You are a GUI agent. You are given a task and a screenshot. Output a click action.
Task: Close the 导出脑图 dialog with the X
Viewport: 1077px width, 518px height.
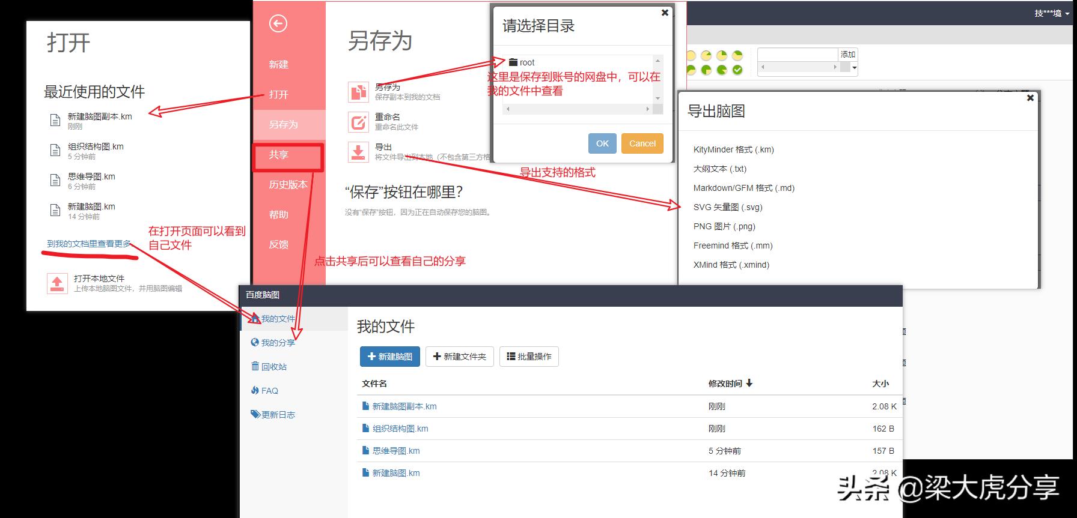click(x=1030, y=98)
